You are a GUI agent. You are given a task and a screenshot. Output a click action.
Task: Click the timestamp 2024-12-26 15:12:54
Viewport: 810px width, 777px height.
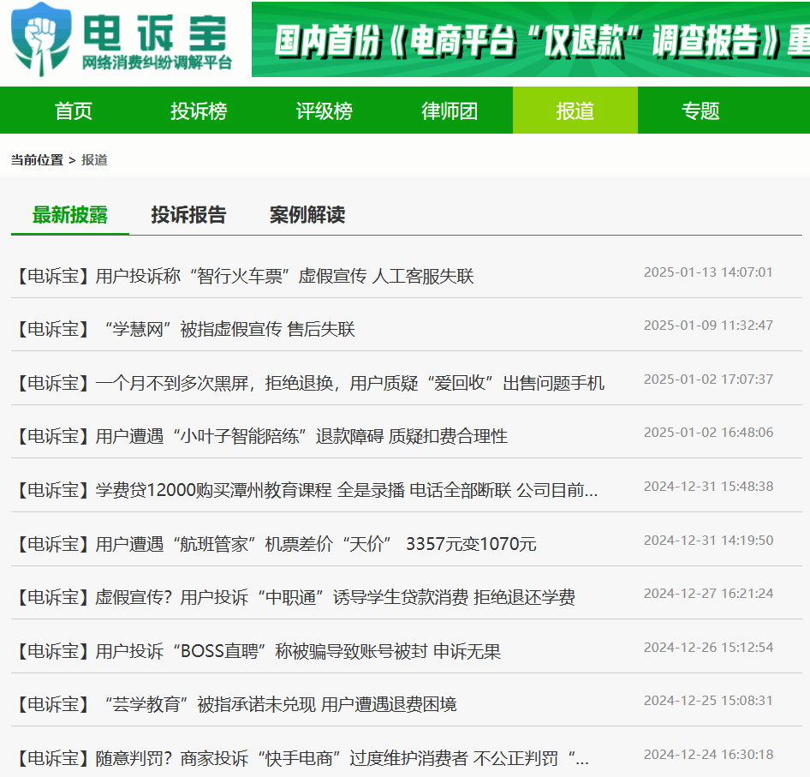point(708,648)
